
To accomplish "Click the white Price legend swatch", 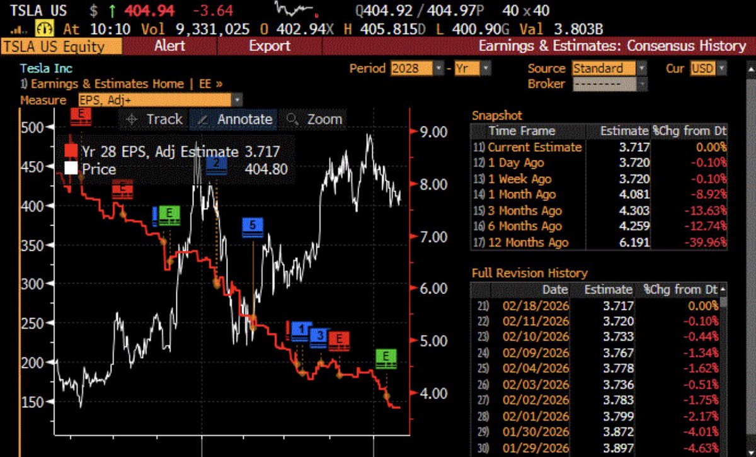I will click(71, 169).
